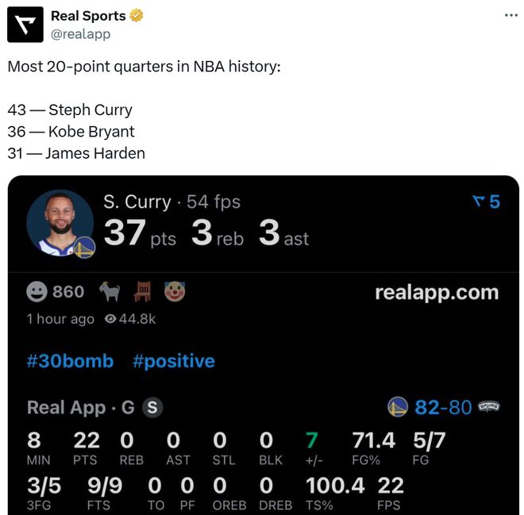Click the Real Sports profile logo

click(x=25, y=24)
